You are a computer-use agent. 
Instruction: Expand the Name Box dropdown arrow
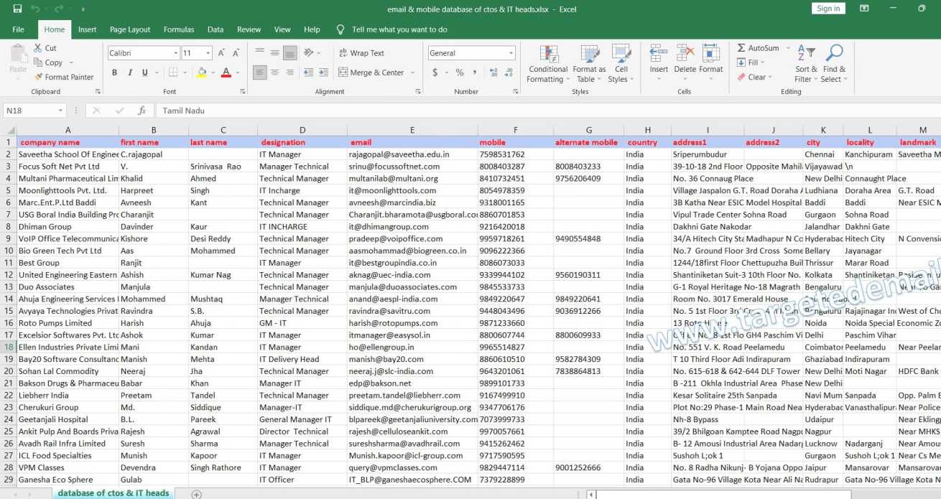pyautogui.click(x=60, y=111)
